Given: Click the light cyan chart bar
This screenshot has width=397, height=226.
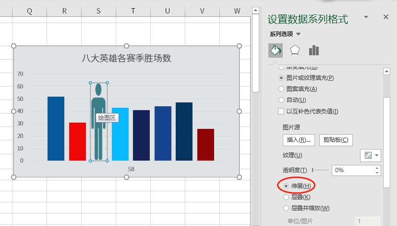Looking at the screenshot, I should point(120,134).
